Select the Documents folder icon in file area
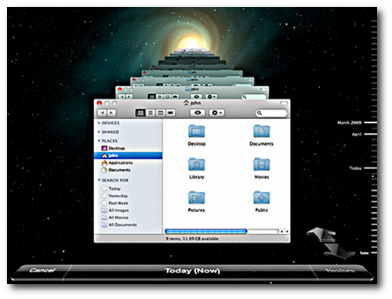This screenshot has height=299, width=392. pyautogui.click(x=261, y=131)
